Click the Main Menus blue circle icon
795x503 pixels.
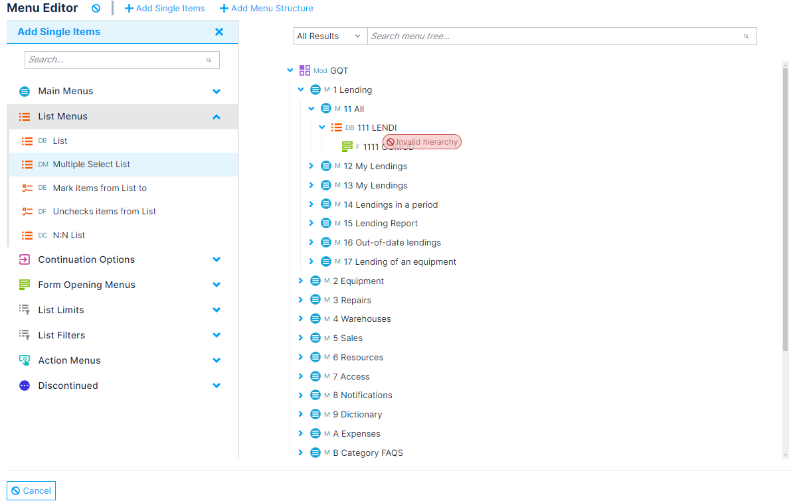25,92
